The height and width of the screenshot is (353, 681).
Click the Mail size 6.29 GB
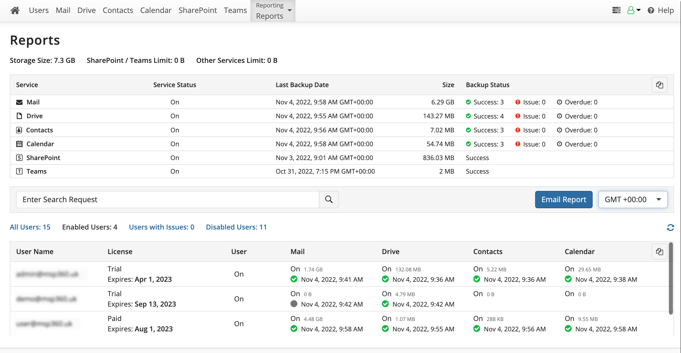pos(443,102)
